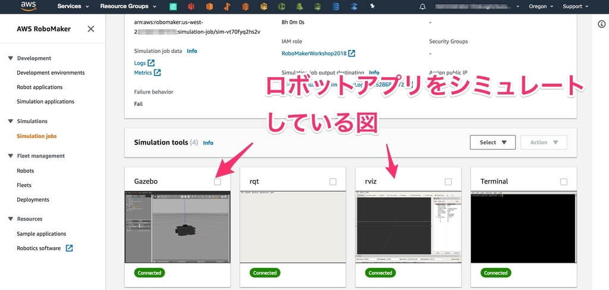Click the AWS logo home icon
This screenshot has height=290, width=609.
(x=29, y=6)
